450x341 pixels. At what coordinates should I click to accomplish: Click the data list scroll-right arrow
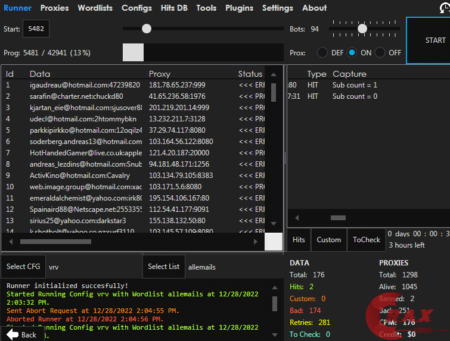(255, 242)
